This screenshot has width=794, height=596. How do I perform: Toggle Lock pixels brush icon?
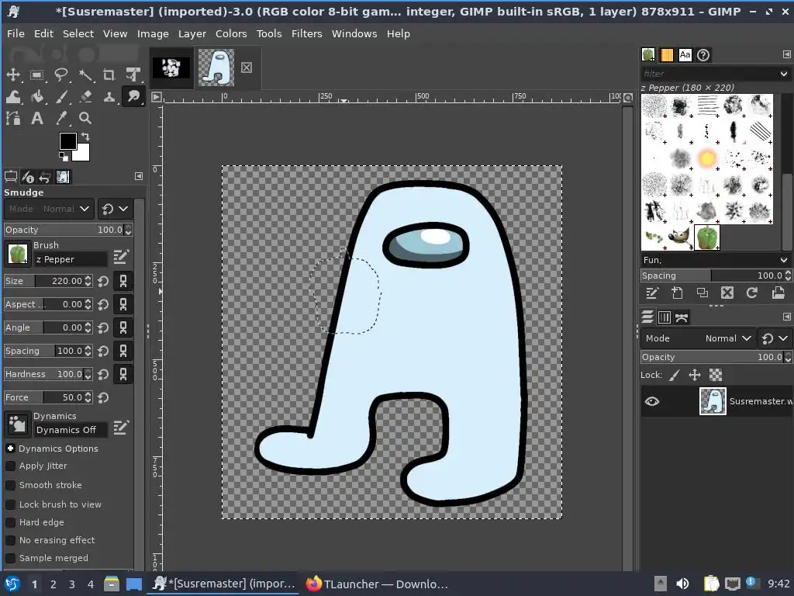[674, 375]
